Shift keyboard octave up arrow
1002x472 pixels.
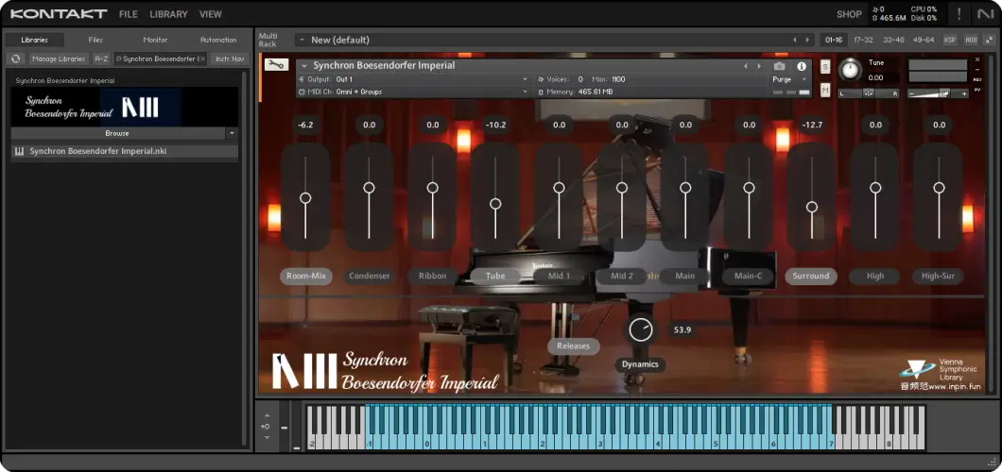tap(268, 415)
